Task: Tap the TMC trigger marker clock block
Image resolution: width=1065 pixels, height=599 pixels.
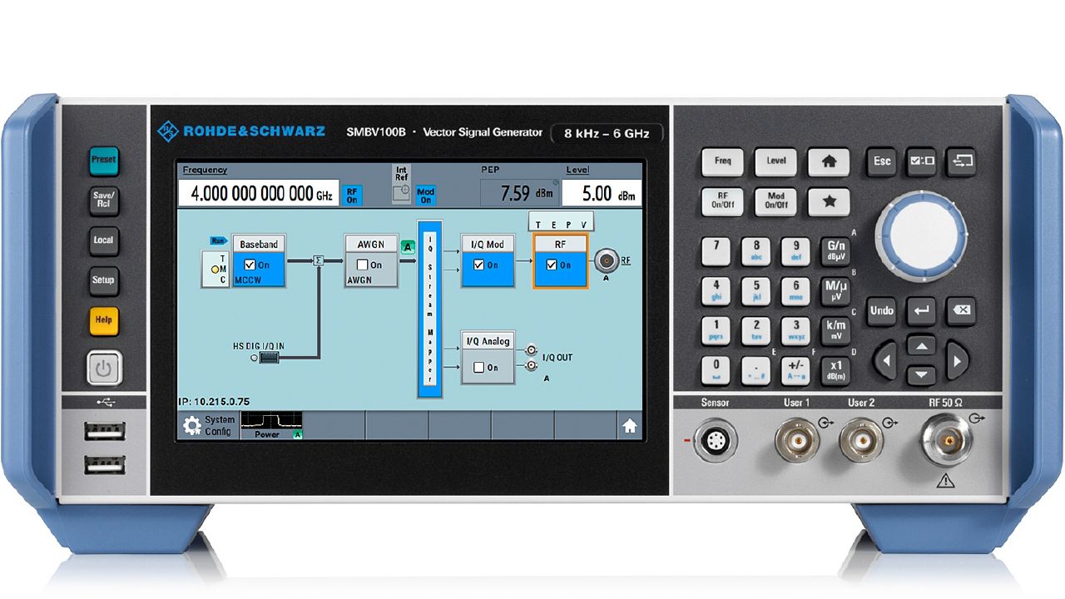Action: [215, 270]
